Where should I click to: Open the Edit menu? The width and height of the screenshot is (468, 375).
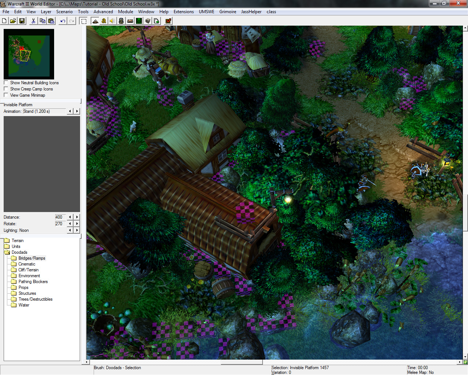18,12
